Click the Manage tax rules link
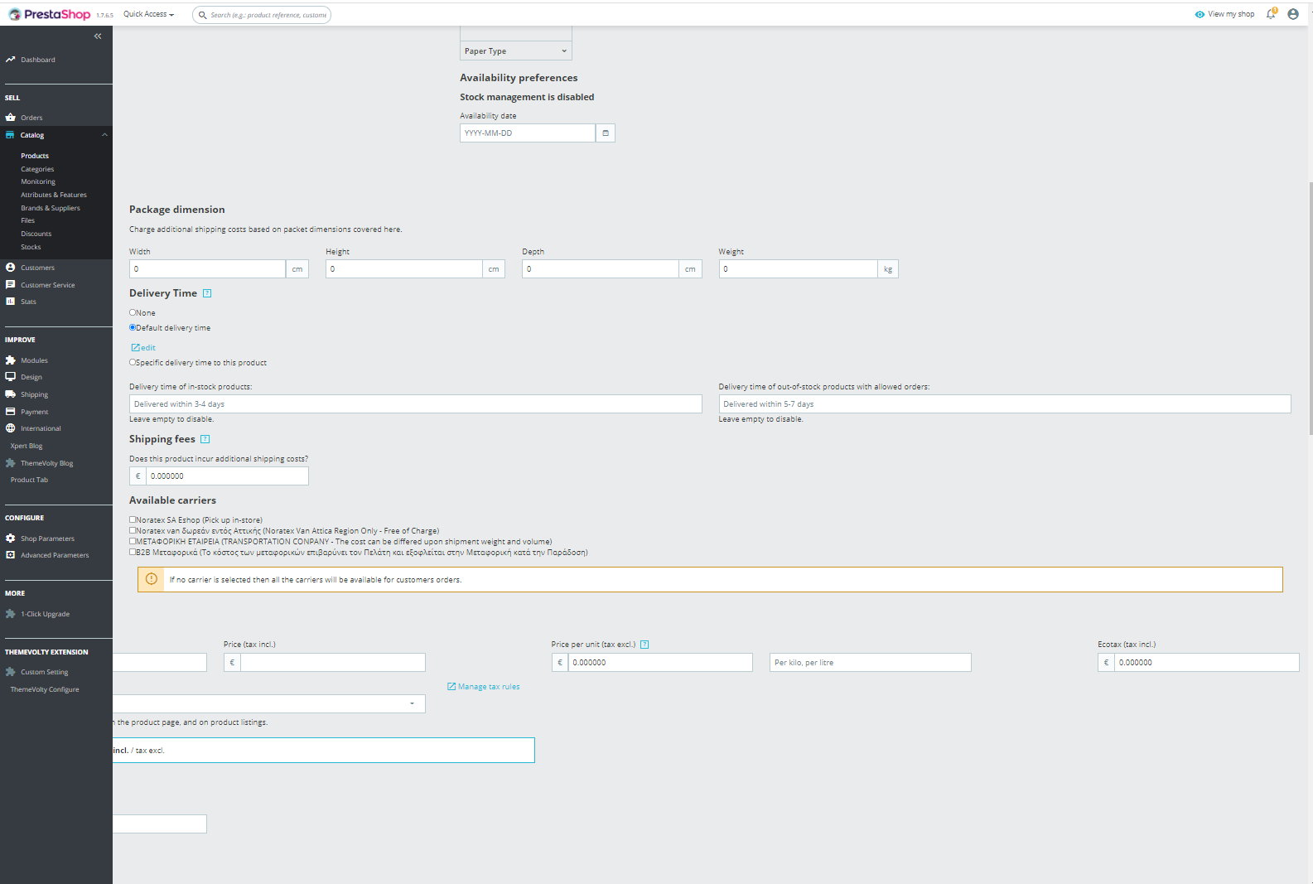Screen dimensions: 1313x884 pos(484,687)
